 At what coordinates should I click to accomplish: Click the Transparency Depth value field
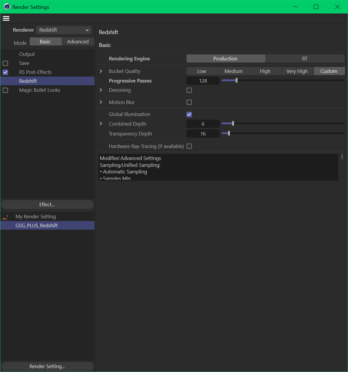[x=203, y=134]
